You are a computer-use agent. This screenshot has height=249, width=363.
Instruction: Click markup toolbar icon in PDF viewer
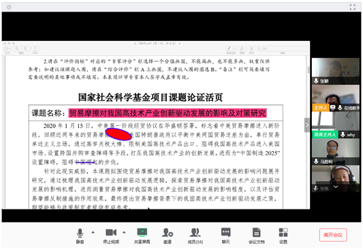click(x=251, y=49)
